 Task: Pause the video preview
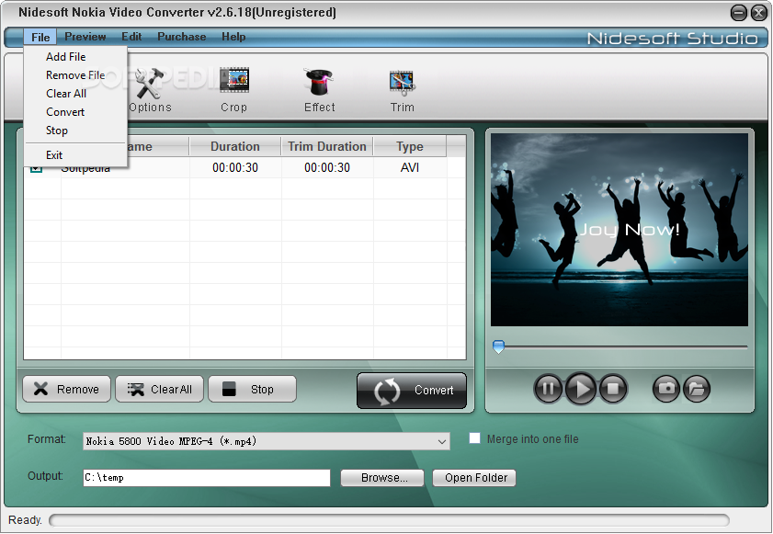pos(548,389)
